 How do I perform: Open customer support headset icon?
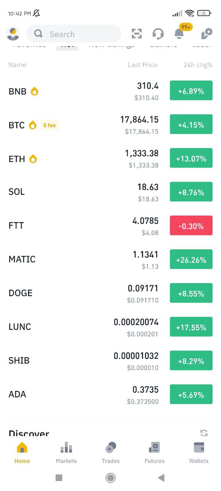point(158,34)
